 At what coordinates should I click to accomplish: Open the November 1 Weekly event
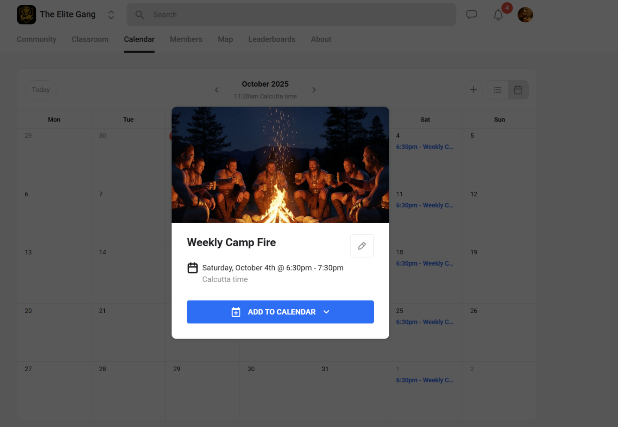[424, 380]
